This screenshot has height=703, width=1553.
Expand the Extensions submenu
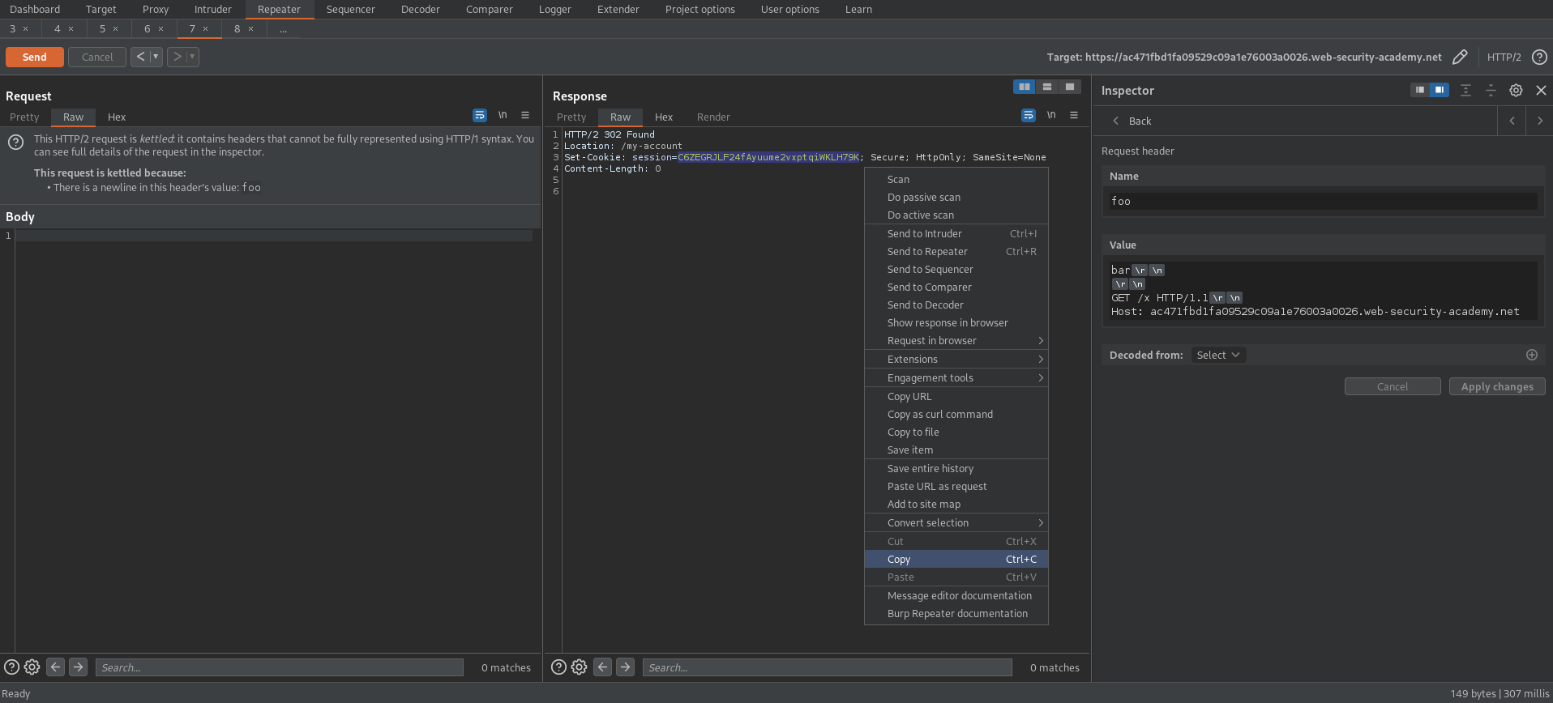956,359
